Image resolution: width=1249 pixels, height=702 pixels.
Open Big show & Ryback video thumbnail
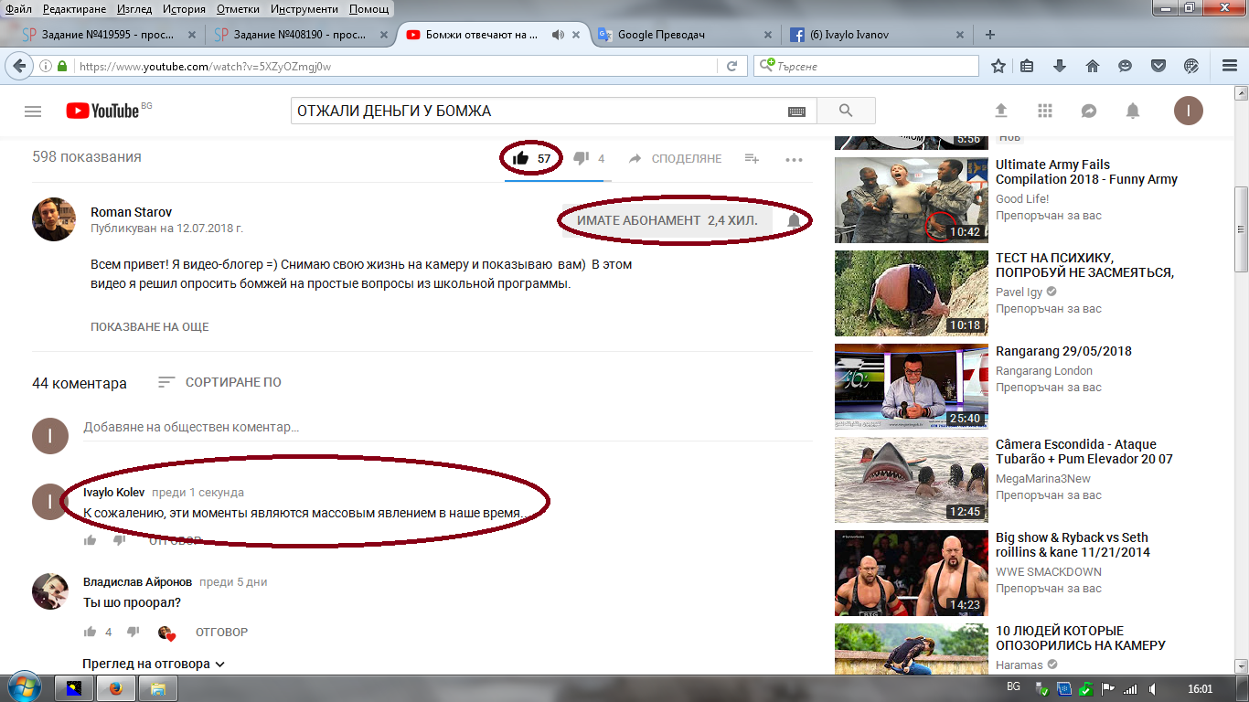click(x=910, y=573)
